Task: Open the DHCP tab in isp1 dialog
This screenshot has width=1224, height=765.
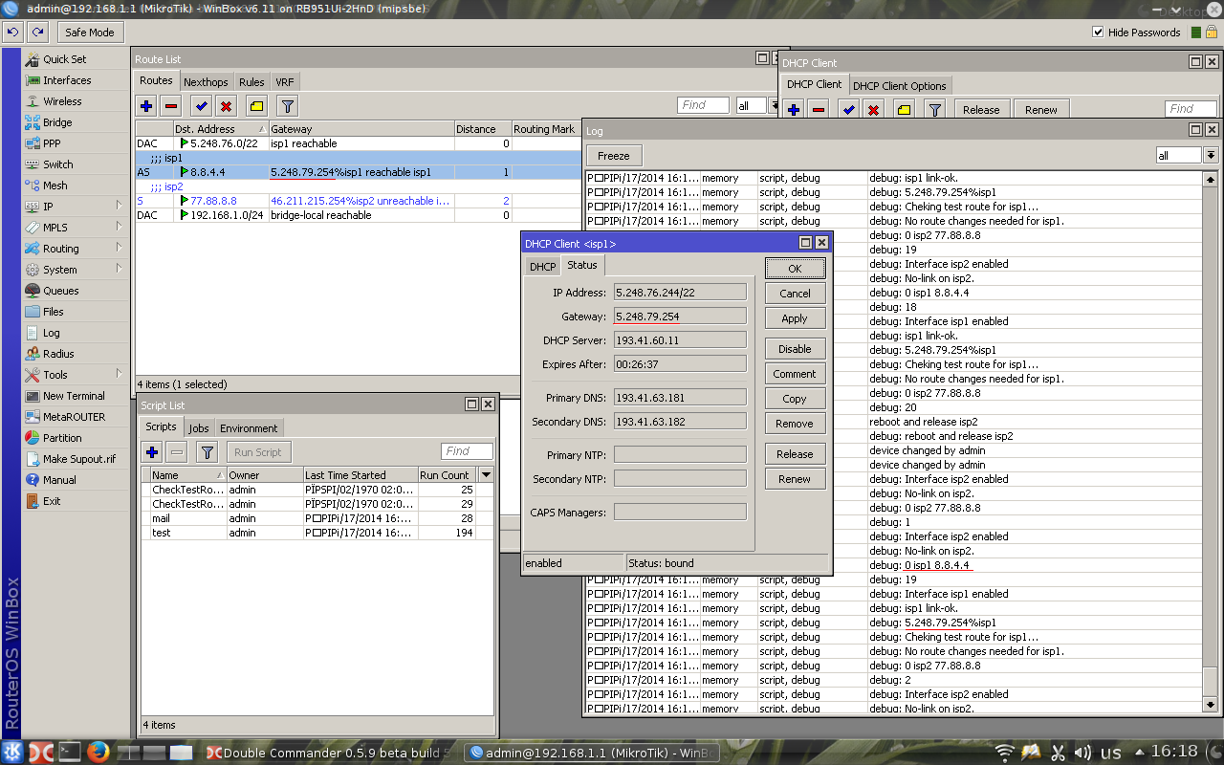Action: [x=542, y=267]
